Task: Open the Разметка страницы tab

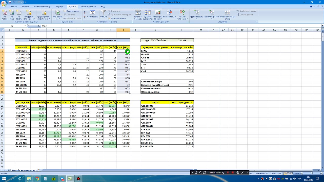Action: 42,7
